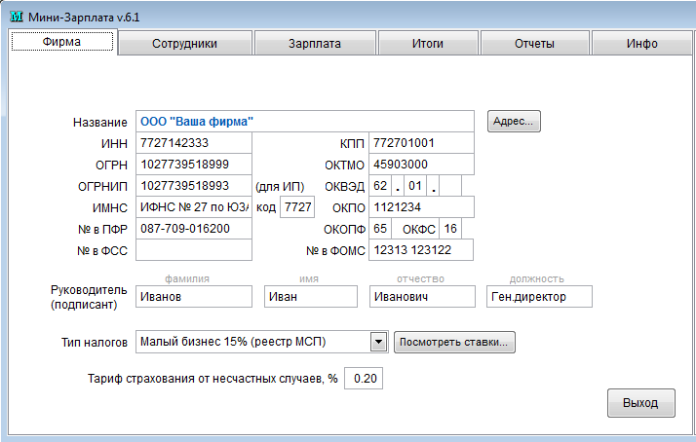
Task: Click the accident insurance rate field
Action: 366,378
